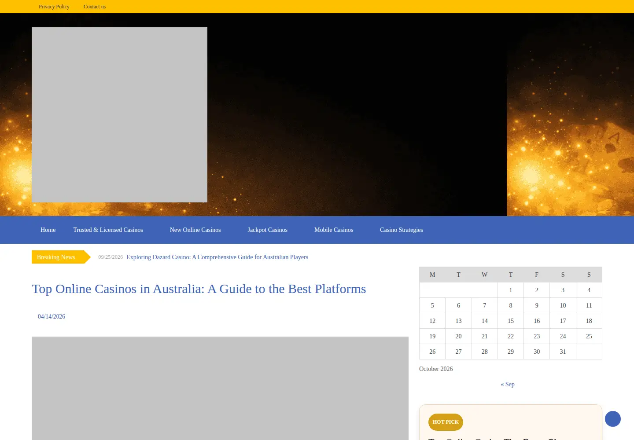Click the M weekday column header
The width and height of the screenshot is (634, 440).
click(432, 275)
